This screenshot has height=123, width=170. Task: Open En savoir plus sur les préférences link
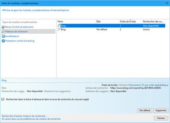31,119
